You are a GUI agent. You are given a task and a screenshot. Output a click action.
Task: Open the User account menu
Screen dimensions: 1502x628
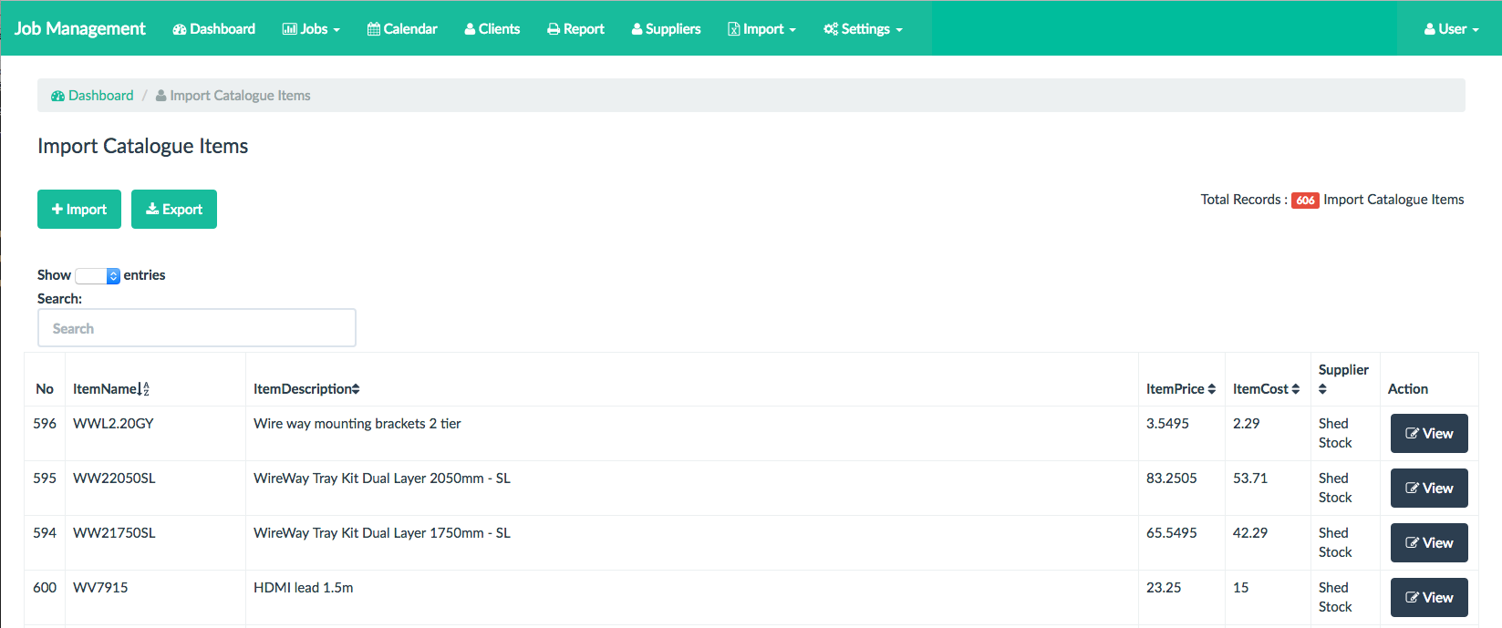click(1451, 29)
